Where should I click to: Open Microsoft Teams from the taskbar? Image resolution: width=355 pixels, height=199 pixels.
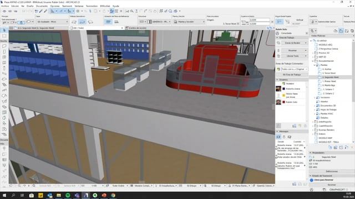(77, 195)
